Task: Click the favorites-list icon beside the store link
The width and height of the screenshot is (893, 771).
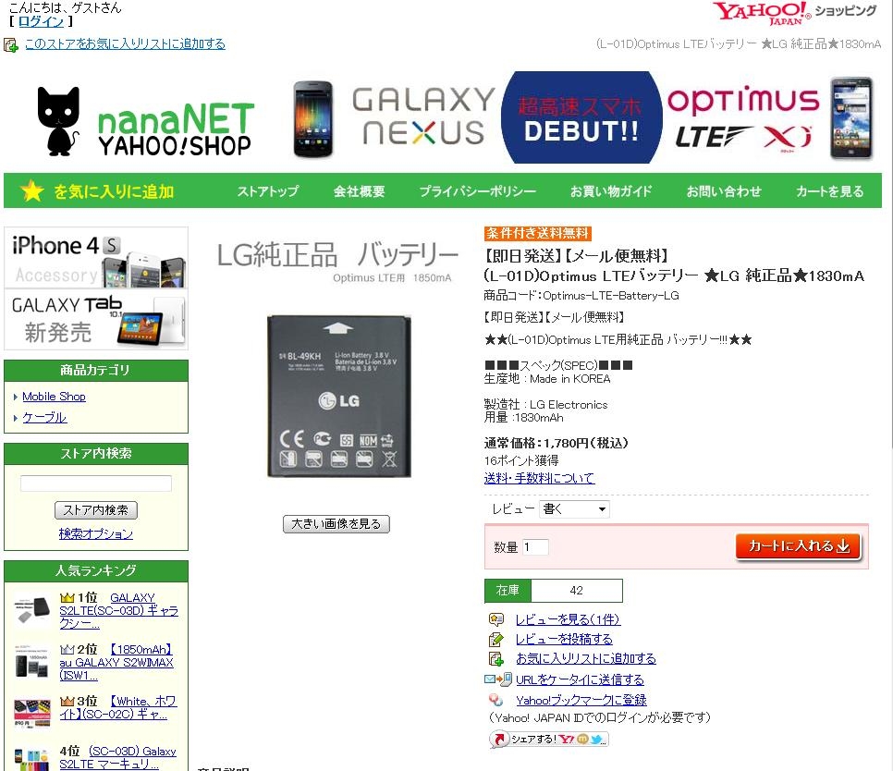Action: [11, 45]
